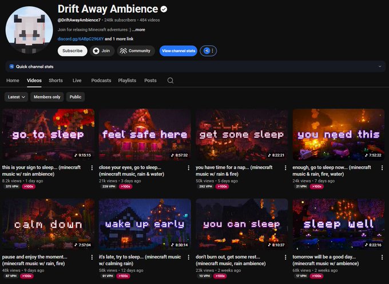Switch to the Playlists tab
The image size is (389, 284).
pos(127,81)
